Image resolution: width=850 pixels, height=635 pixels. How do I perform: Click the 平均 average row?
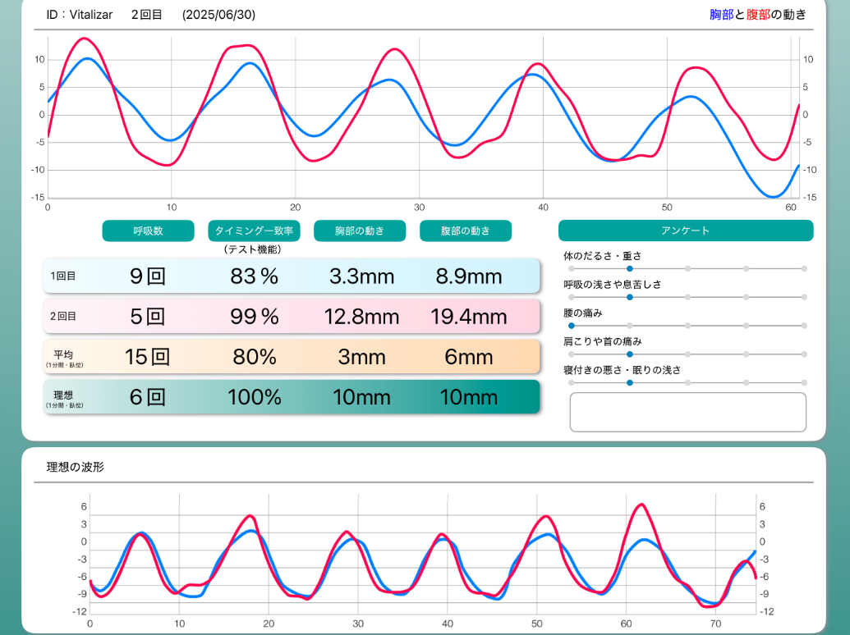292,357
